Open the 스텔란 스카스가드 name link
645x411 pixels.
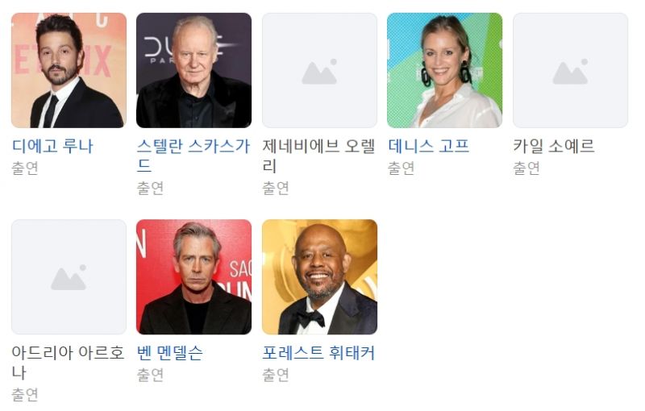pyautogui.click(x=193, y=156)
